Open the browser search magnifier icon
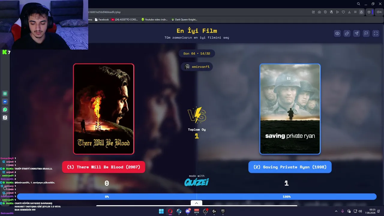Screen dimensions: 384x216 coord(358,4)
